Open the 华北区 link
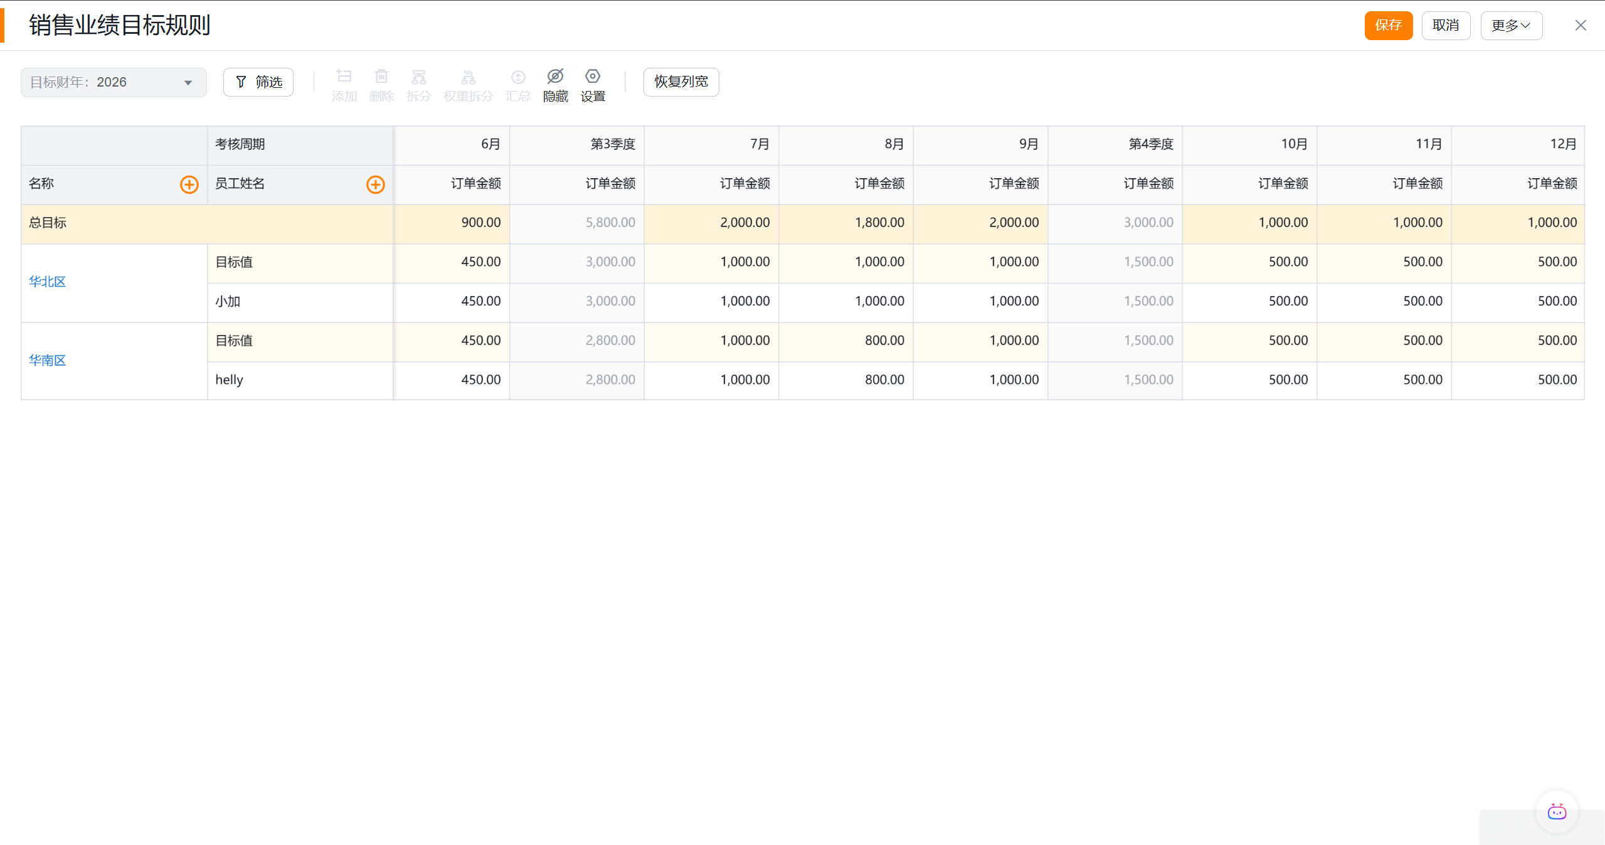1605x845 pixels. point(47,282)
